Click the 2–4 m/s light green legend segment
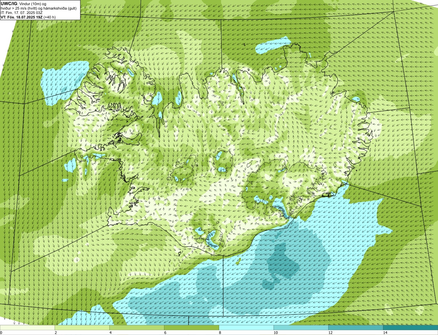The width and height of the screenshot is (438, 335). pos(82,327)
